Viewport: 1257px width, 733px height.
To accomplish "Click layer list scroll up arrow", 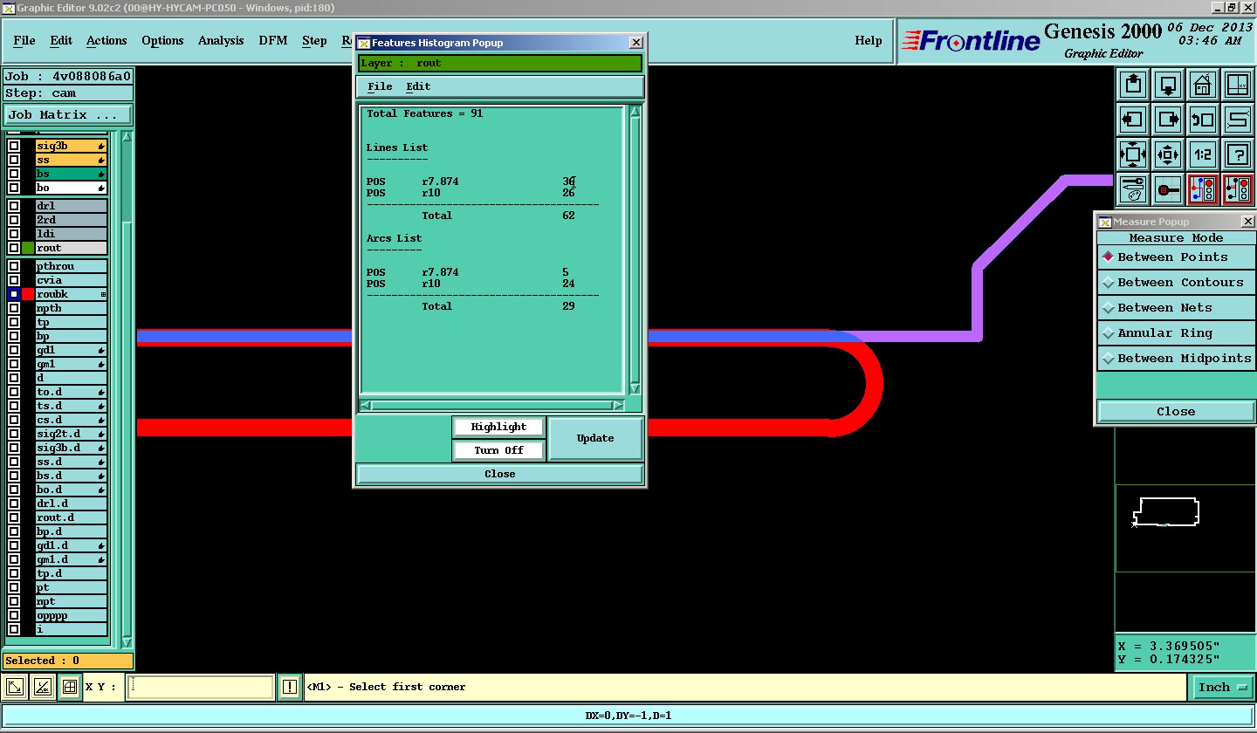I will pos(127,137).
